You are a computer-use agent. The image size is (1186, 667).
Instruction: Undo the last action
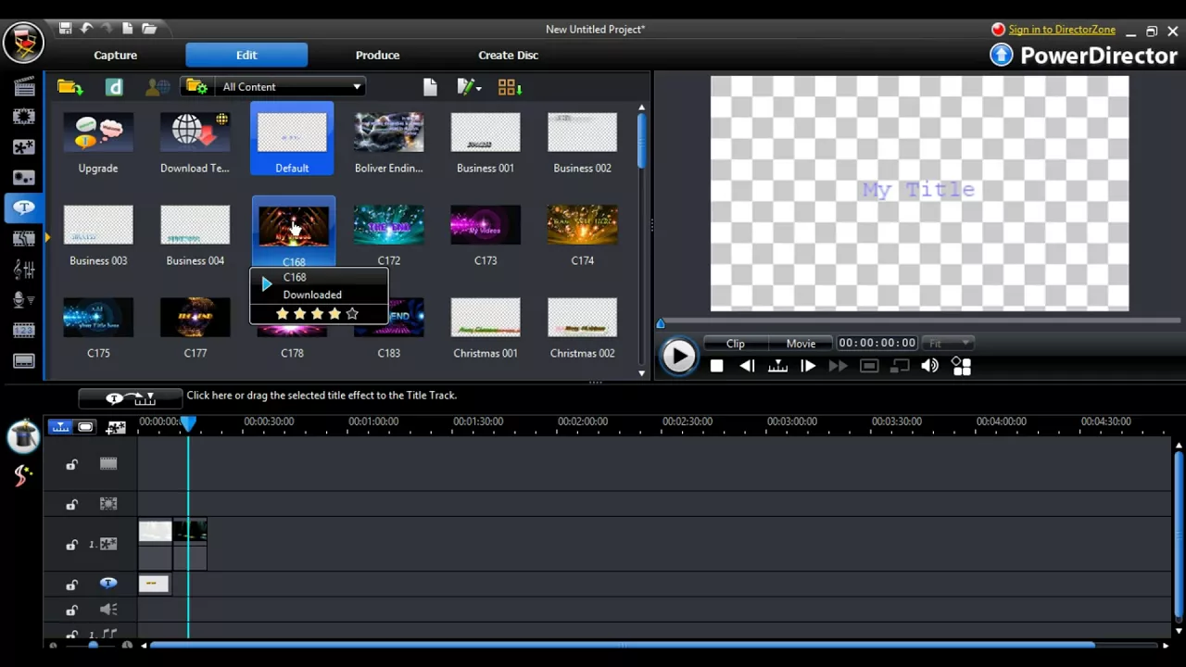(x=86, y=29)
